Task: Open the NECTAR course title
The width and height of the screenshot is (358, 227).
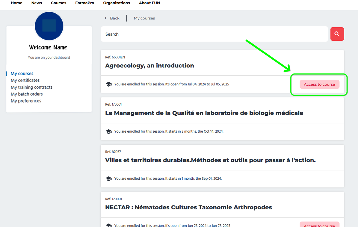Action: [188, 207]
